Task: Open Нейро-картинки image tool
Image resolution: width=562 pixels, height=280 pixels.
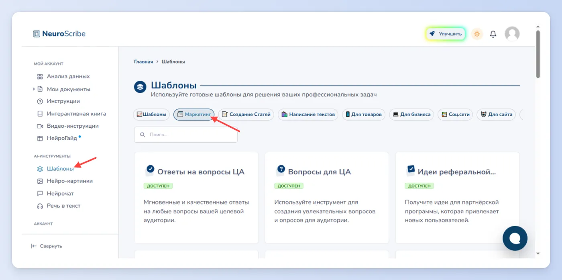Action: [x=65, y=181]
